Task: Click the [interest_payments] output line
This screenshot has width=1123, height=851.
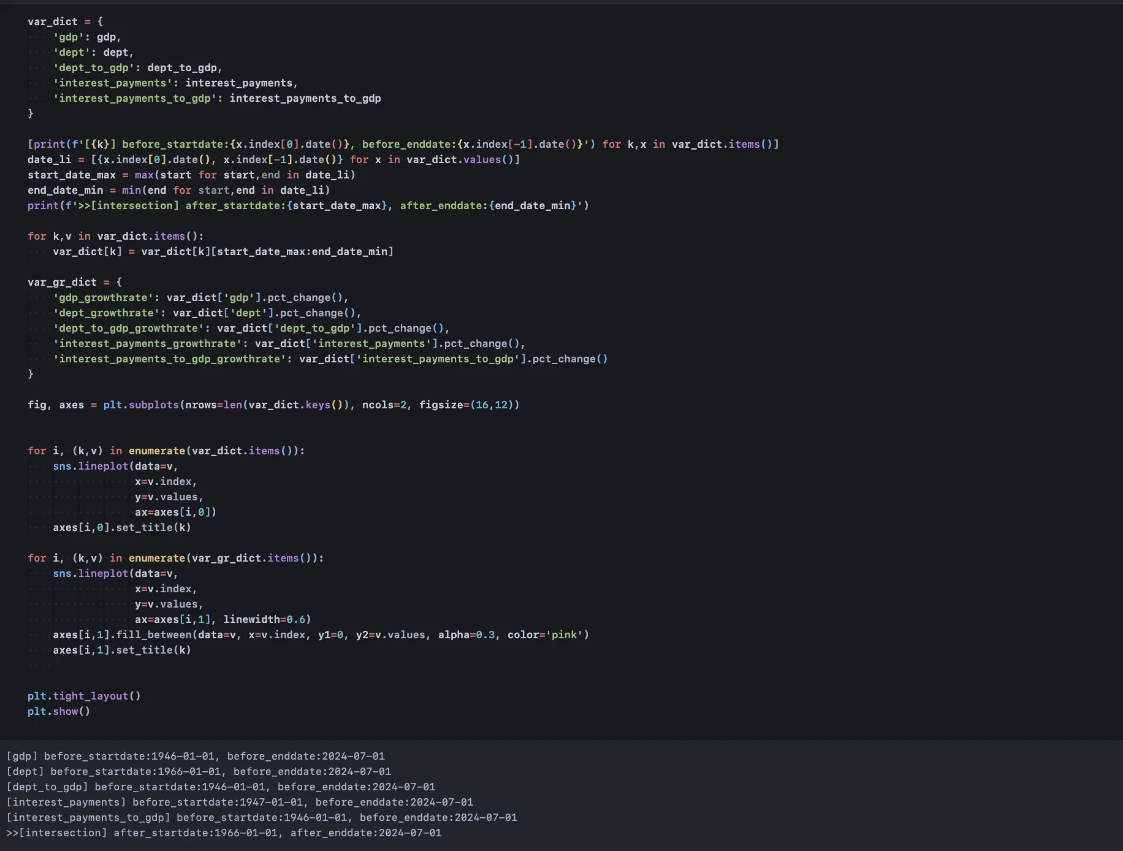Action: [240, 802]
